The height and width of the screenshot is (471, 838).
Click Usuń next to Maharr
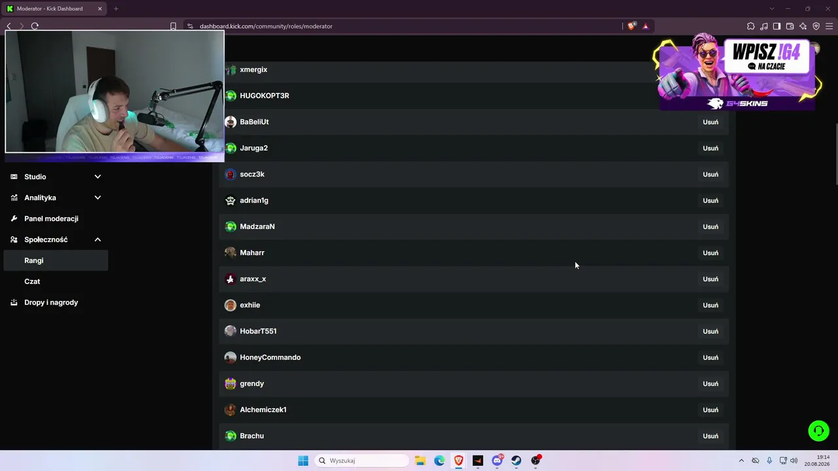tap(710, 253)
